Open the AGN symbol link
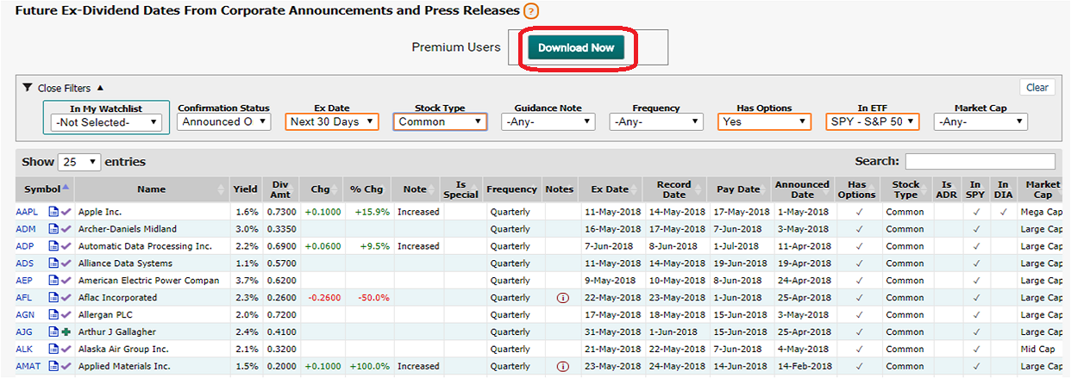The width and height of the screenshot is (1071, 378). (x=26, y=315)
